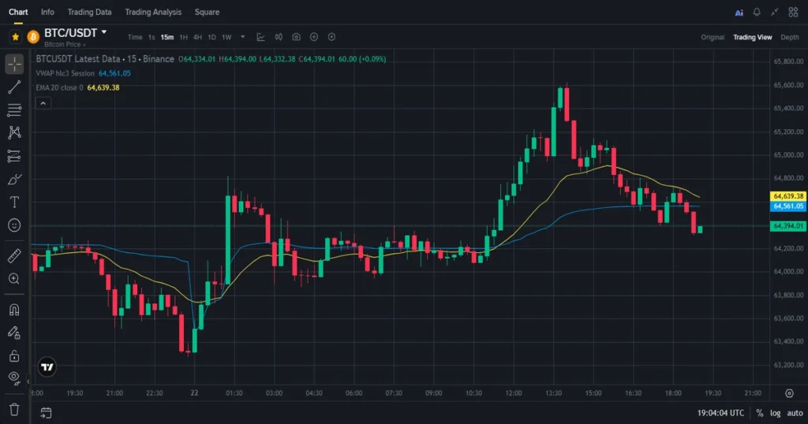The image size is (808, 424).
Task: Click the 19:04:04 UTC timezone clock
Action: (x=720, y=413)
